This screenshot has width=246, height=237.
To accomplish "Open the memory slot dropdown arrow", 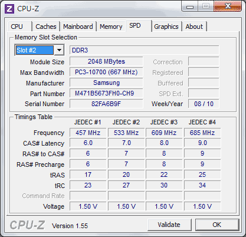I will pyautogui.click(x=59, y=50).
